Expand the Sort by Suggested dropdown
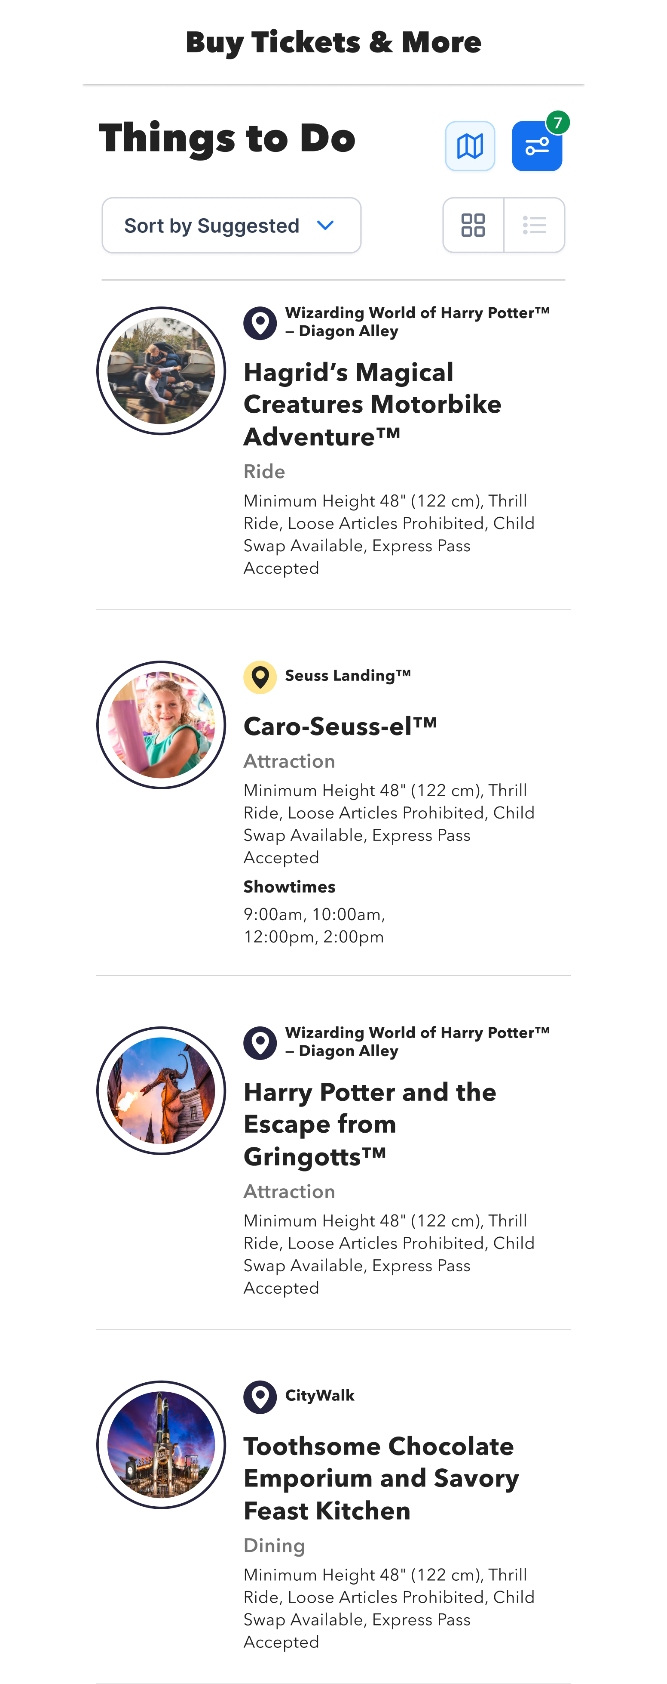The image size is (667, 1684). 232,226
